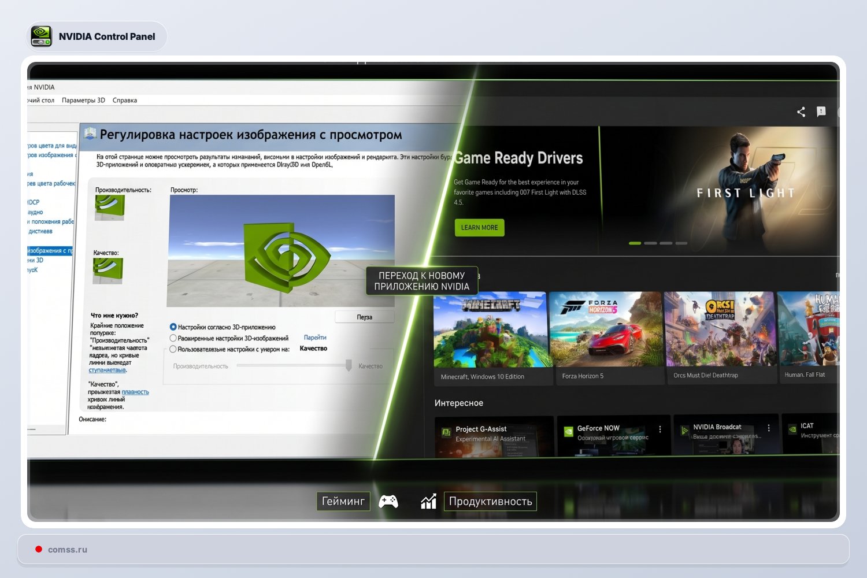Select the Гейминг tab
The image size is (867, 578).
pos(343,501)
